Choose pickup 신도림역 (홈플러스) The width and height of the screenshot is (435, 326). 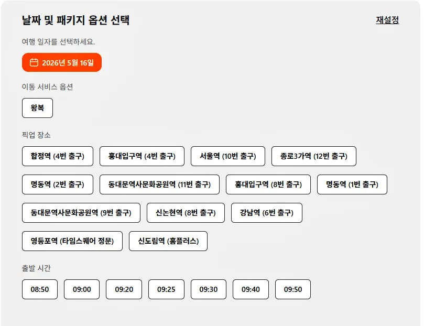168,241
